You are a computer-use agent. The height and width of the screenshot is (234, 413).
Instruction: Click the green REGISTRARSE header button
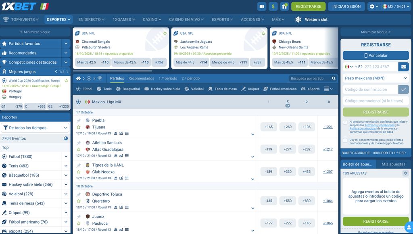coord(309,6)
